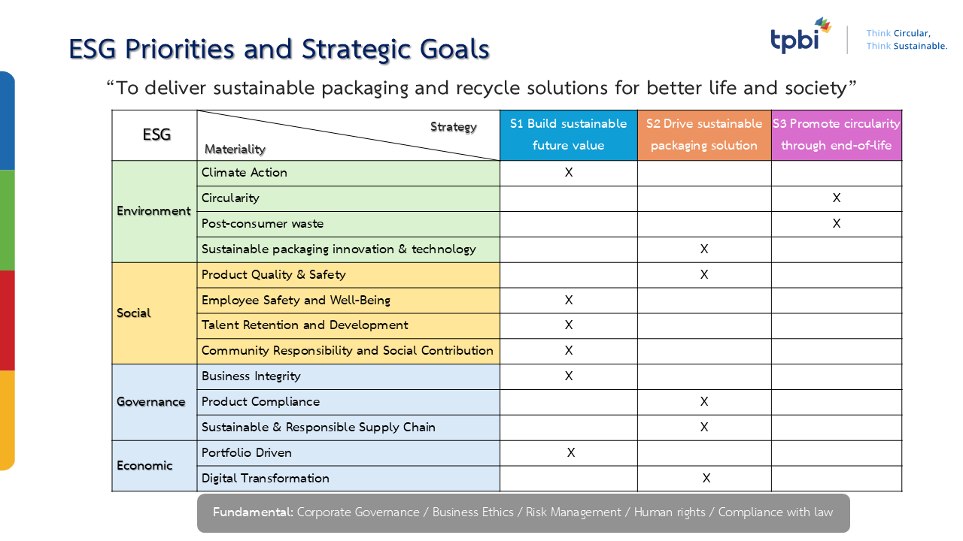Click the green bar on the left edge
Image resolution: width=963 pixels, height=541 pixels.
click(7, 219)
